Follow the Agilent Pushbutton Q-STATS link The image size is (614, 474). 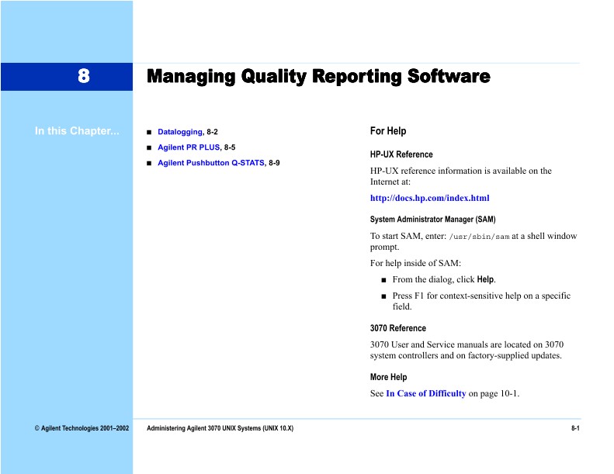click(211, 163)
